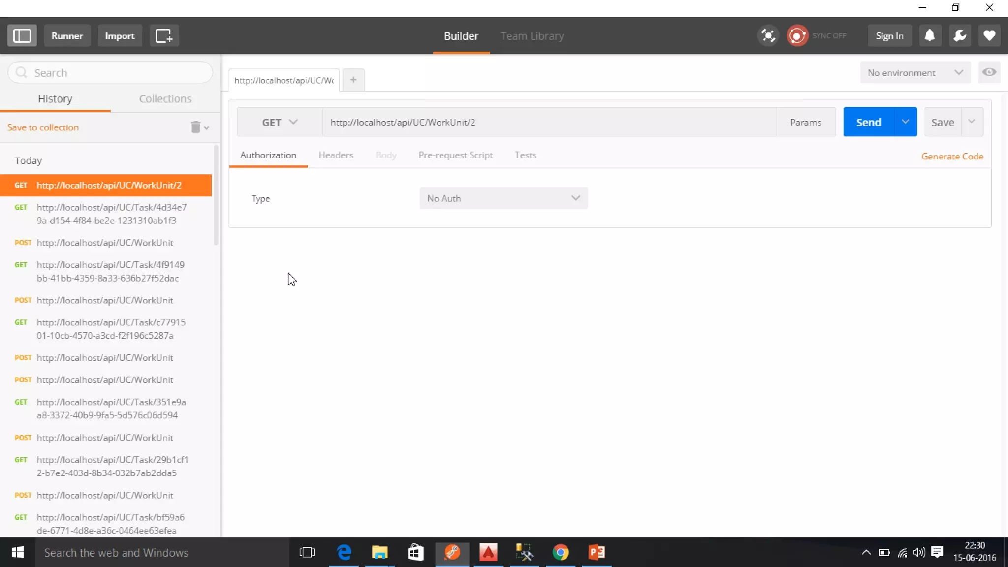Open the No environment dropdown
The image size is (1008, 567).
pyautogui.click(x=914, y=72)
